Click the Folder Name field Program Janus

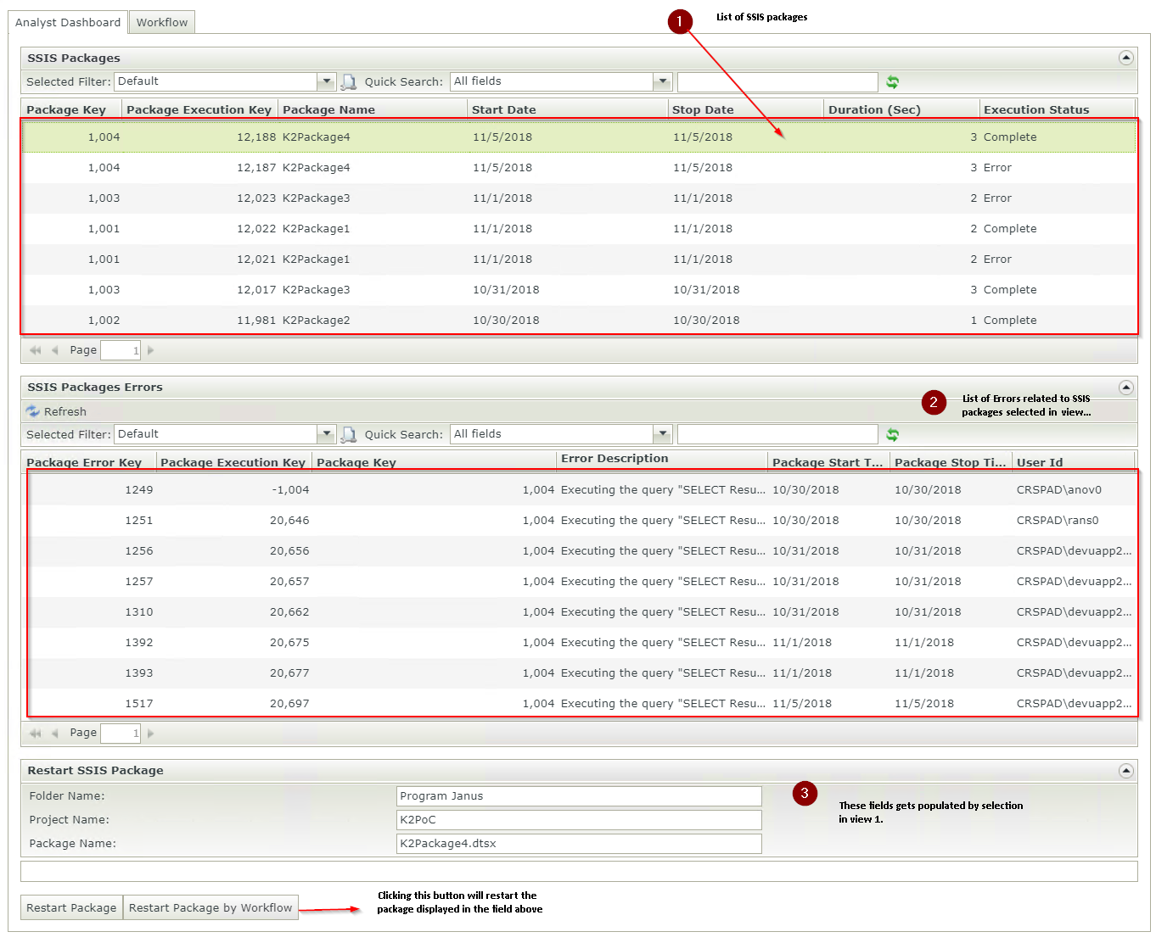tap(579, 796)
